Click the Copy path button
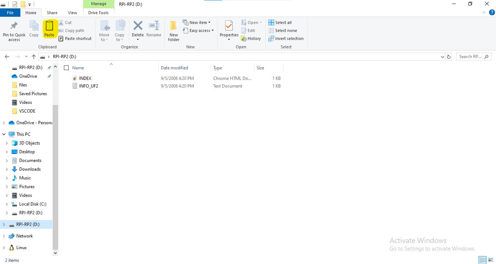This screenshot has height=264, width=496. coord(71,31)
